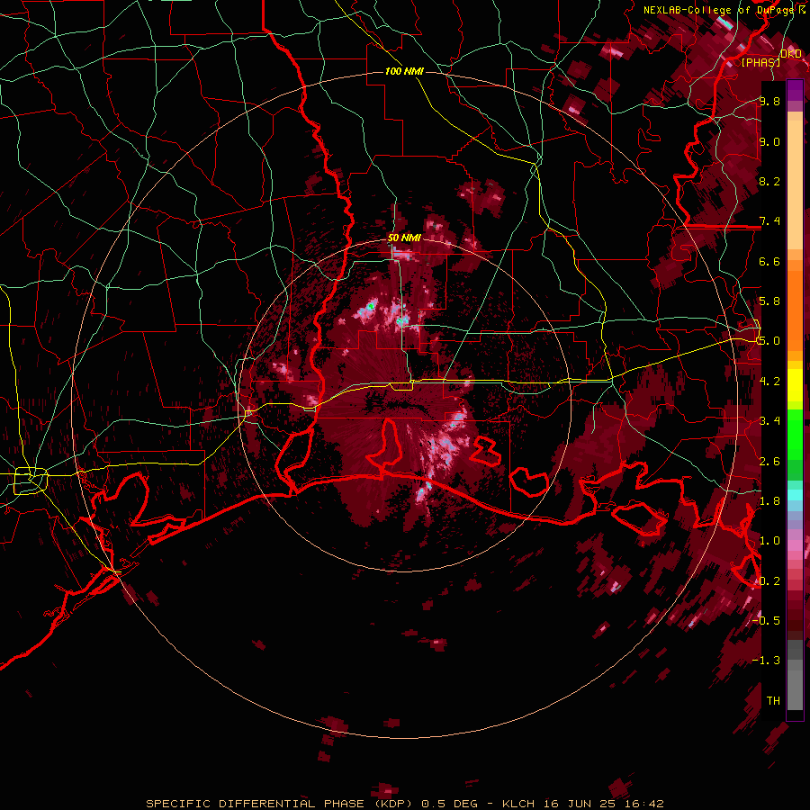Click the 50 NMI range ring label
810x810 pixels.
tap(404, 238)
